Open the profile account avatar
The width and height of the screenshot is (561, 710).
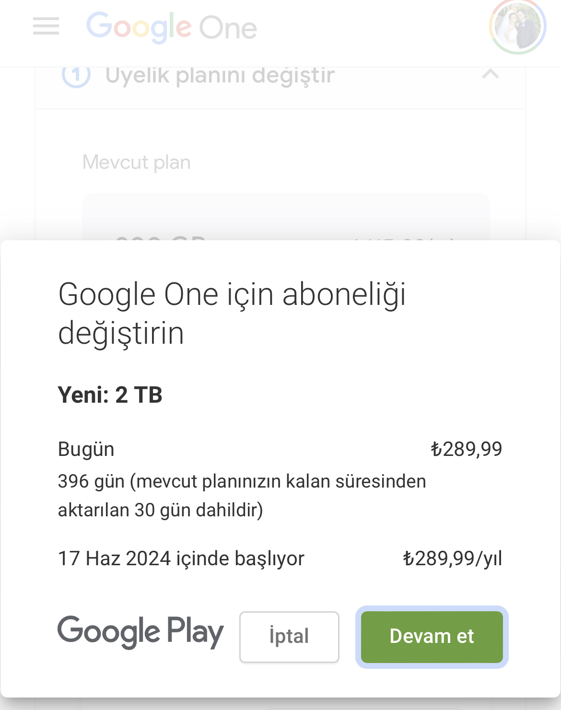coord(517,26)
